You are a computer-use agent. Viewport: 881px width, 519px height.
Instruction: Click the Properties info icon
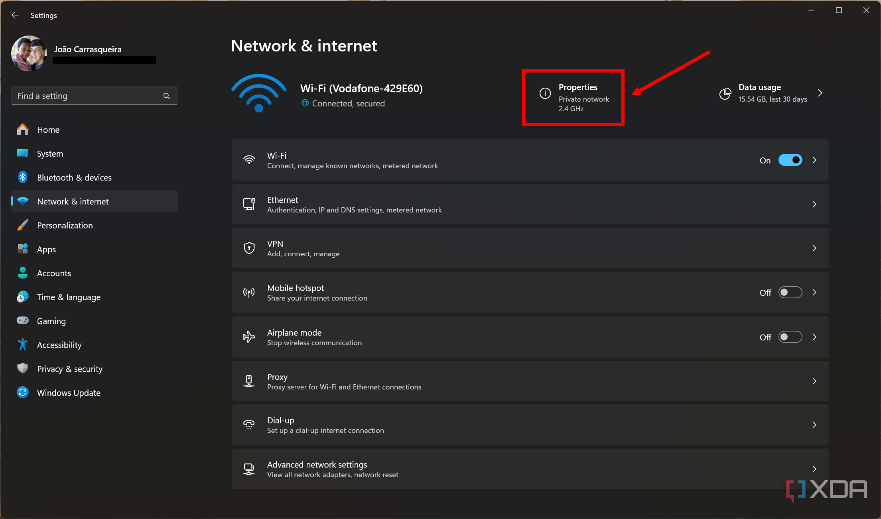point(545,93)
